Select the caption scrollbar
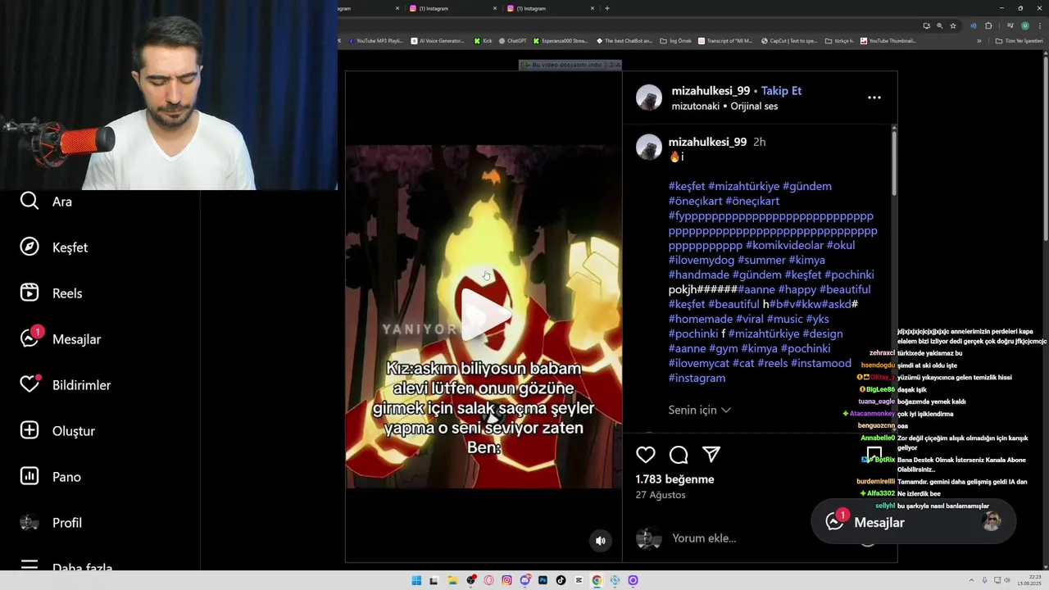Image resolution: width=1049 pixels, height=590 pixels. point(893,162)
